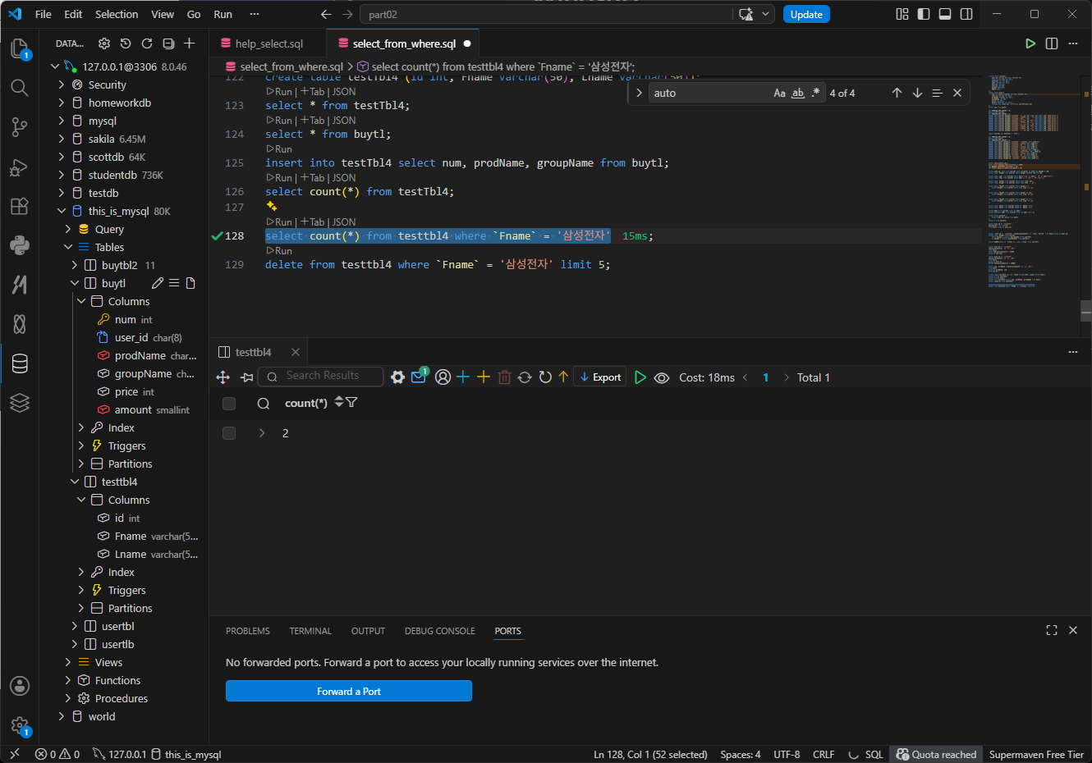Check the row checkbox for value 2

click(229, 433)
